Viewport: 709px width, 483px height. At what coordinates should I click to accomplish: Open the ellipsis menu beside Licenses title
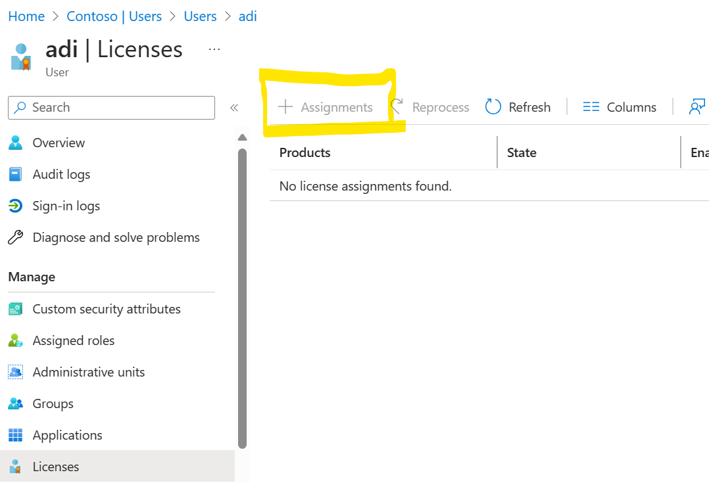click(x=214, y=49)
